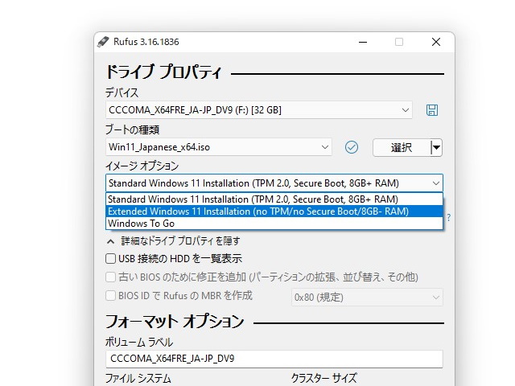Image resolution: width=515 pixels, height=386 pixels.
Task: Click the イメージ オプション label
Action: point(142,166)
